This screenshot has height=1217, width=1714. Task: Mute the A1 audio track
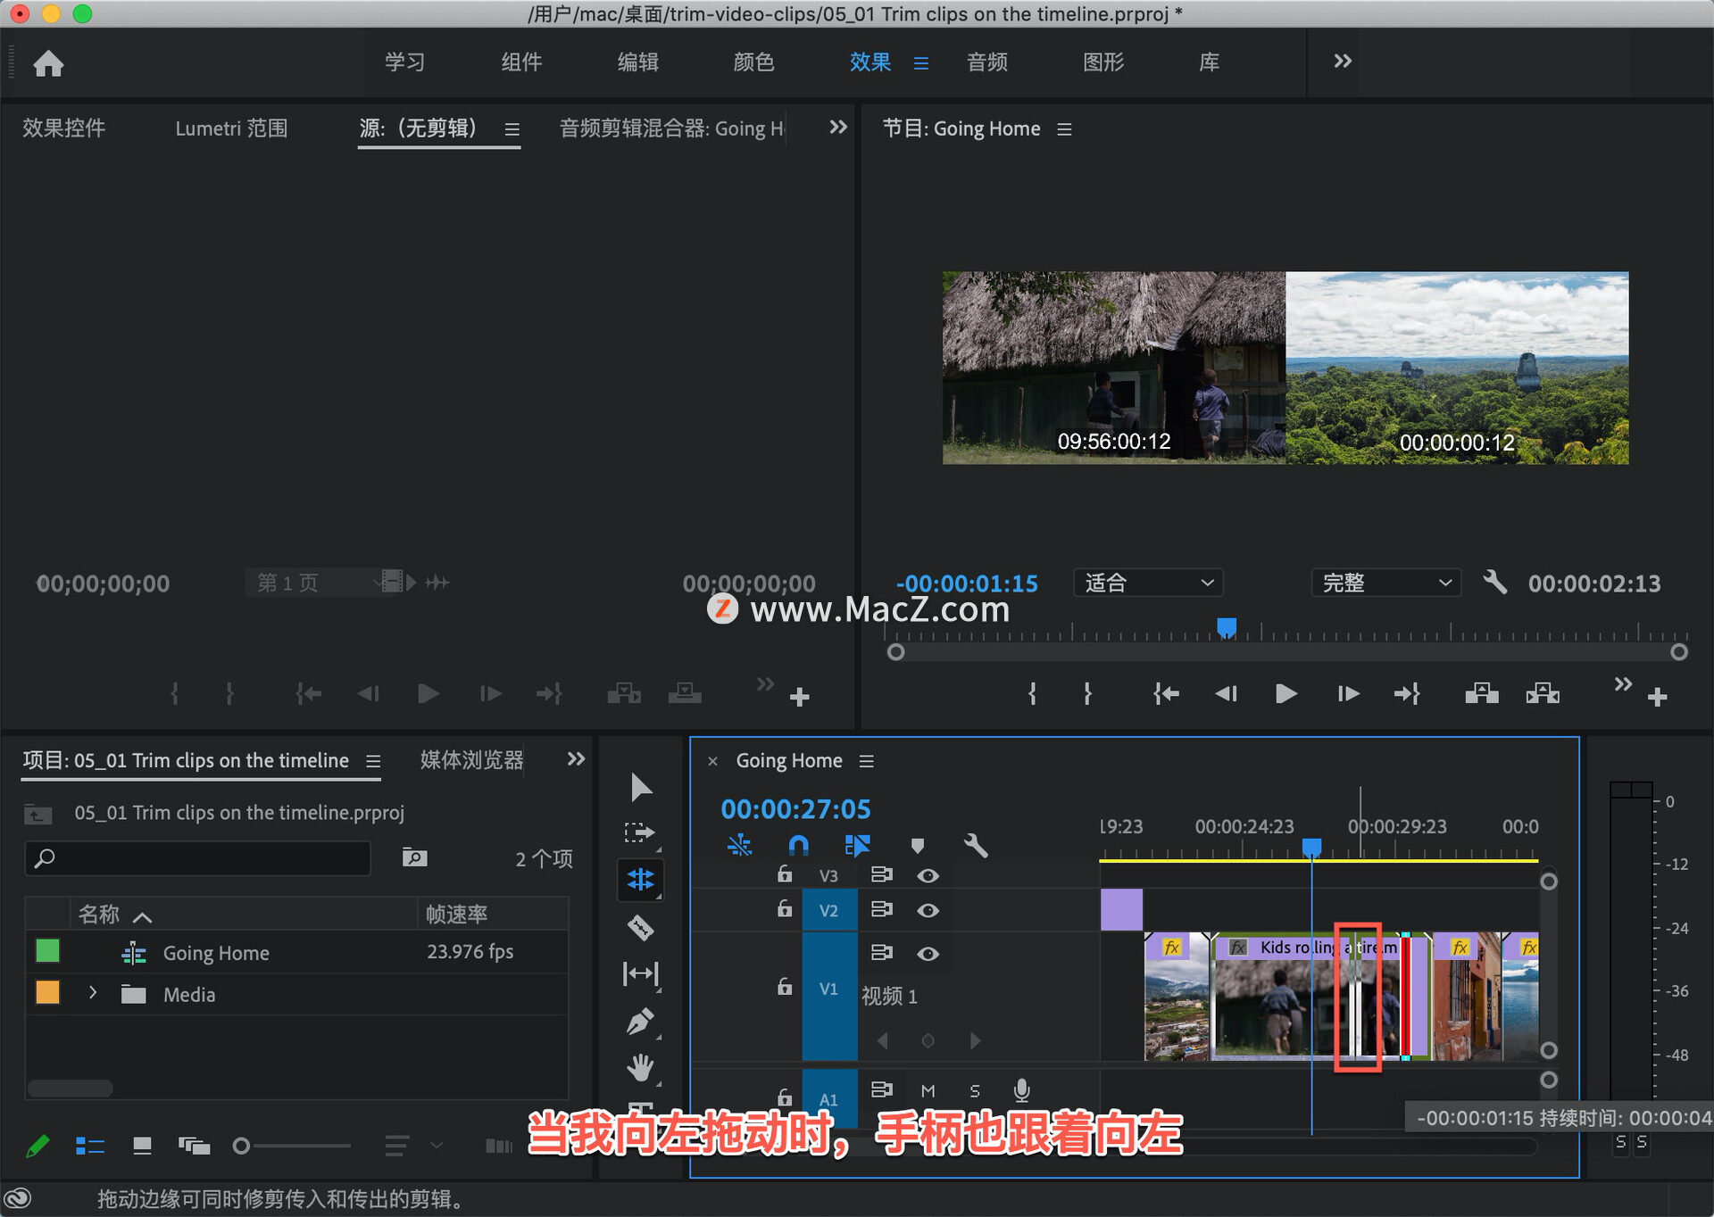(928, 1090)
